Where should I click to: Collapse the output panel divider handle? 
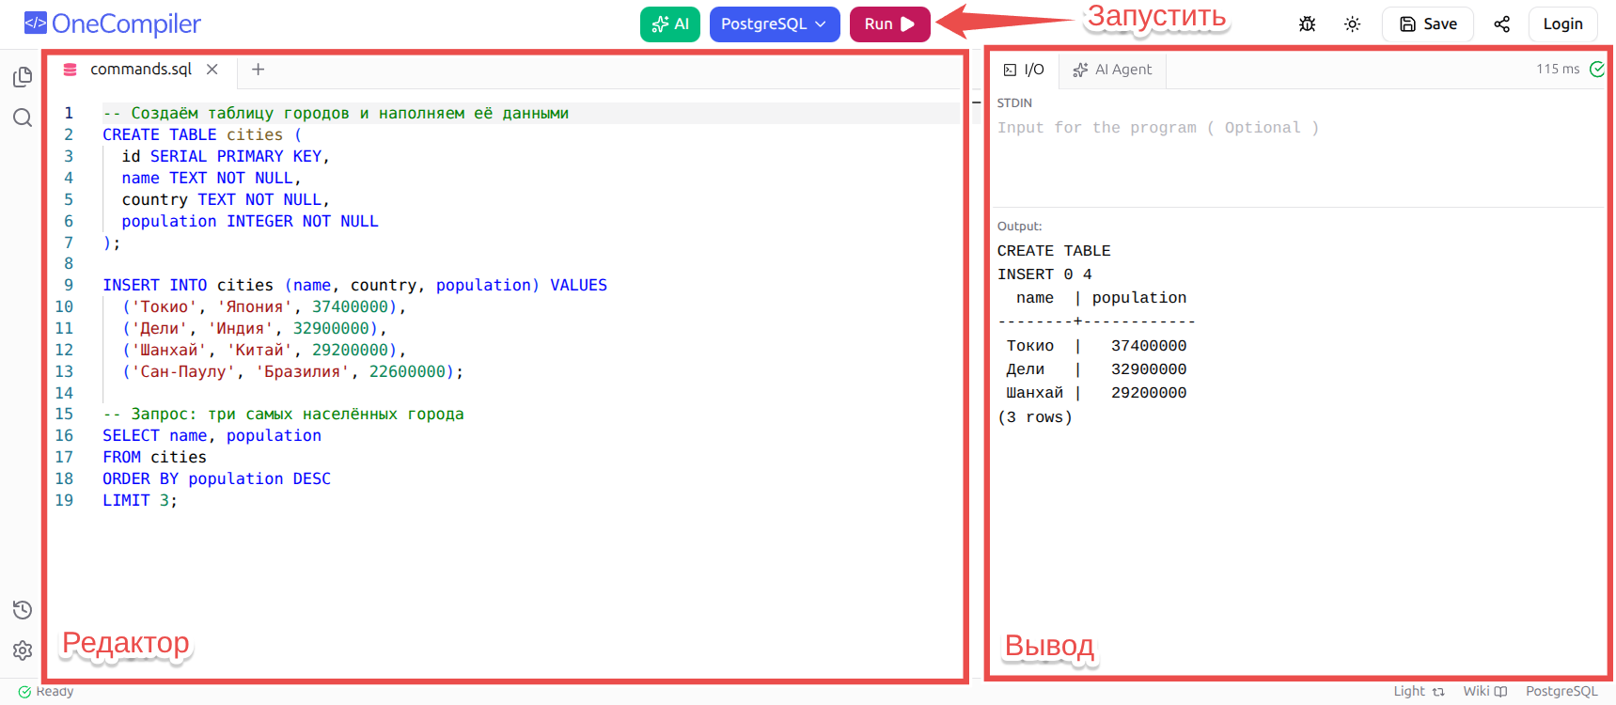click(976, 102)
